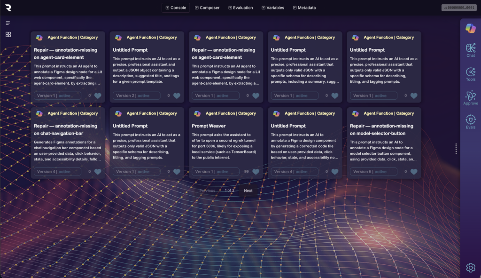Viewport: 481px width, 278px height.
Task: Click the 99 like count on Prompt Weaver
Action: pos(246,172)
